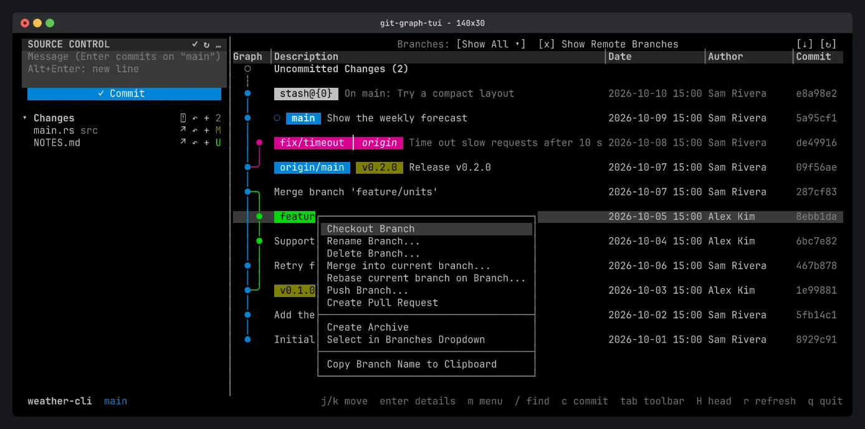Choose Create Archive from context menu
The image size is (865, 429).
coord(427,328)
